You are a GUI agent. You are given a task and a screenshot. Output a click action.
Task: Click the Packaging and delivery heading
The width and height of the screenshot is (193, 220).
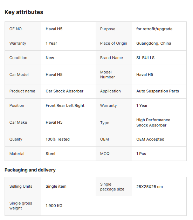(x=30, y=170)
